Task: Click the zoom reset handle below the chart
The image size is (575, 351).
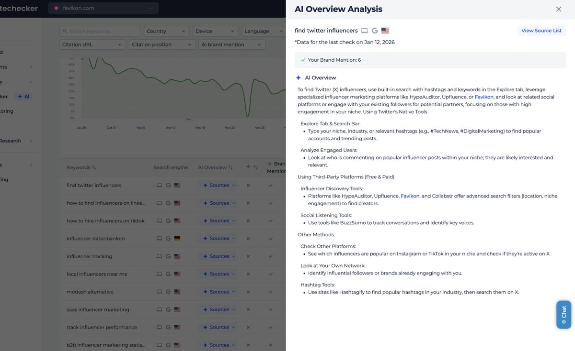Action: point(188,119)
